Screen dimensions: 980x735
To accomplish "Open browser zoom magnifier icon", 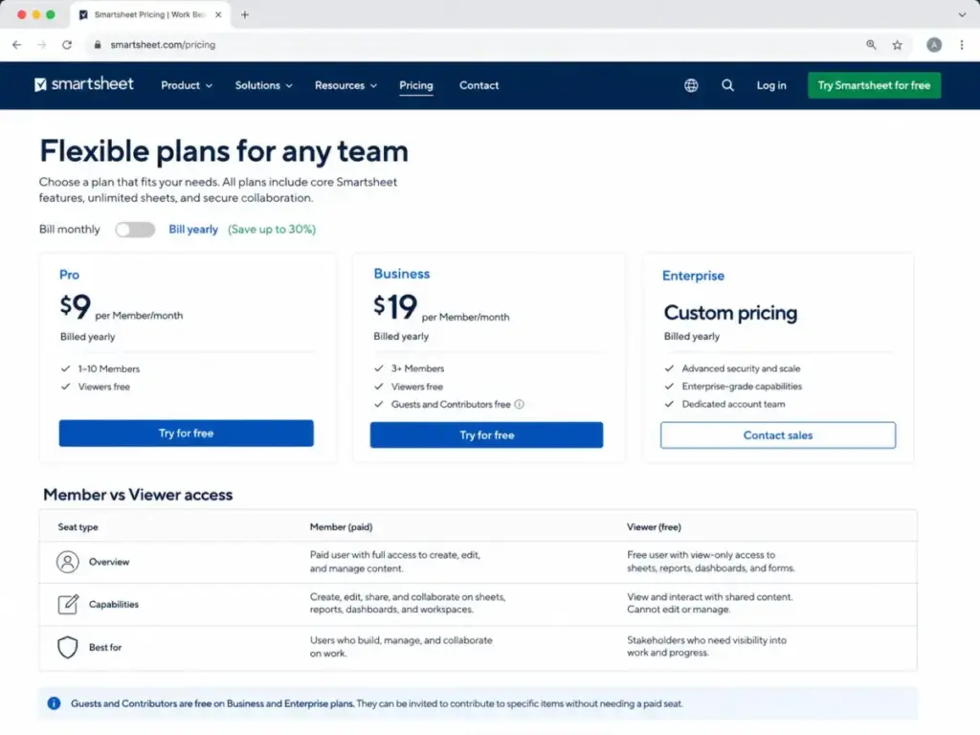I will click(x=871, y=45).
